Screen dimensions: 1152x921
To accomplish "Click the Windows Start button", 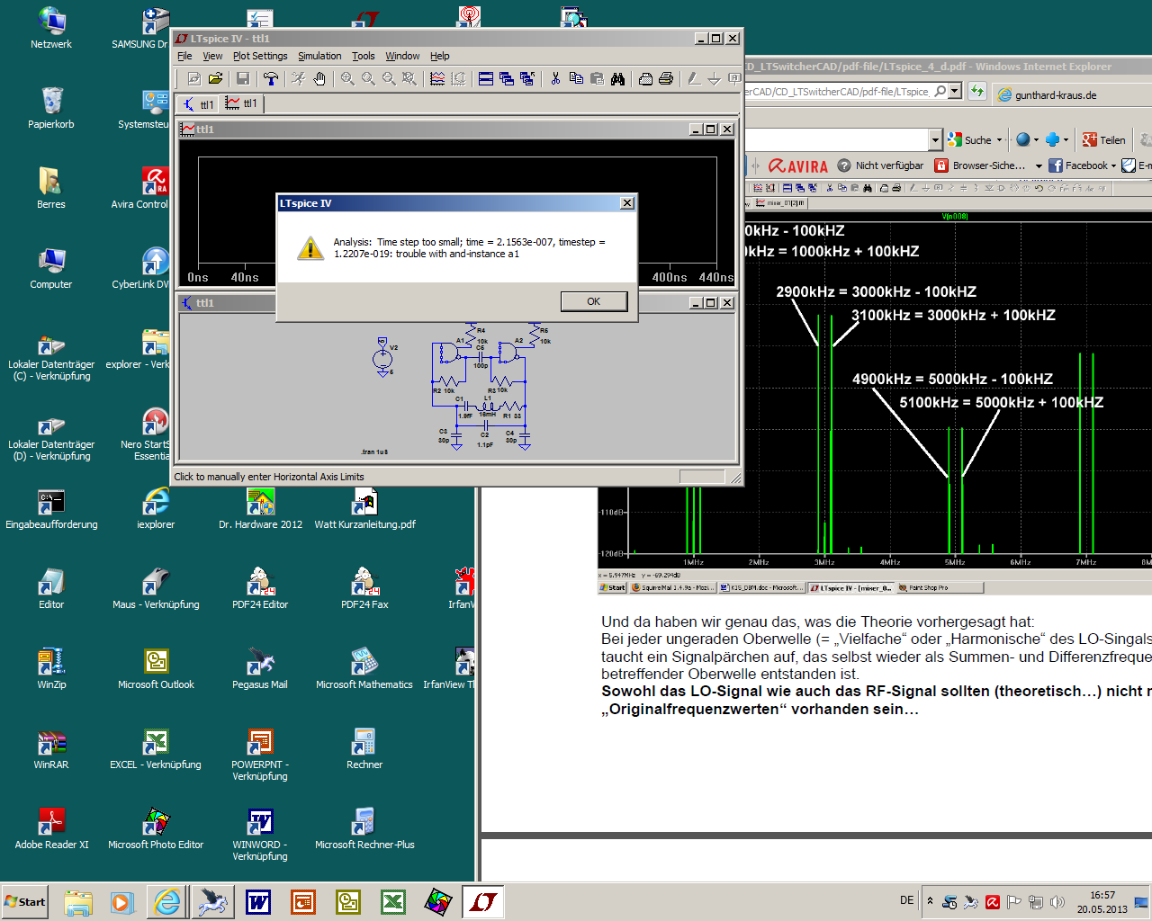I will point(25,902).
